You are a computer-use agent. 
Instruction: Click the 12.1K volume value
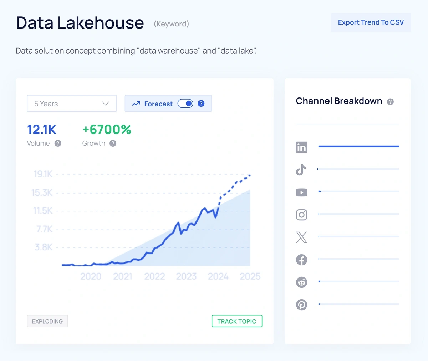click(42, 130)
